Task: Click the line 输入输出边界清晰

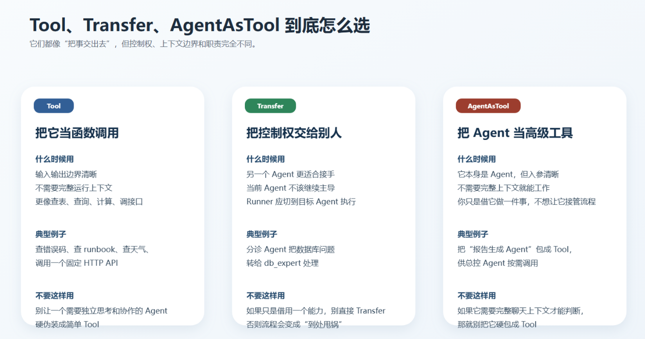Action: (66, 174)
